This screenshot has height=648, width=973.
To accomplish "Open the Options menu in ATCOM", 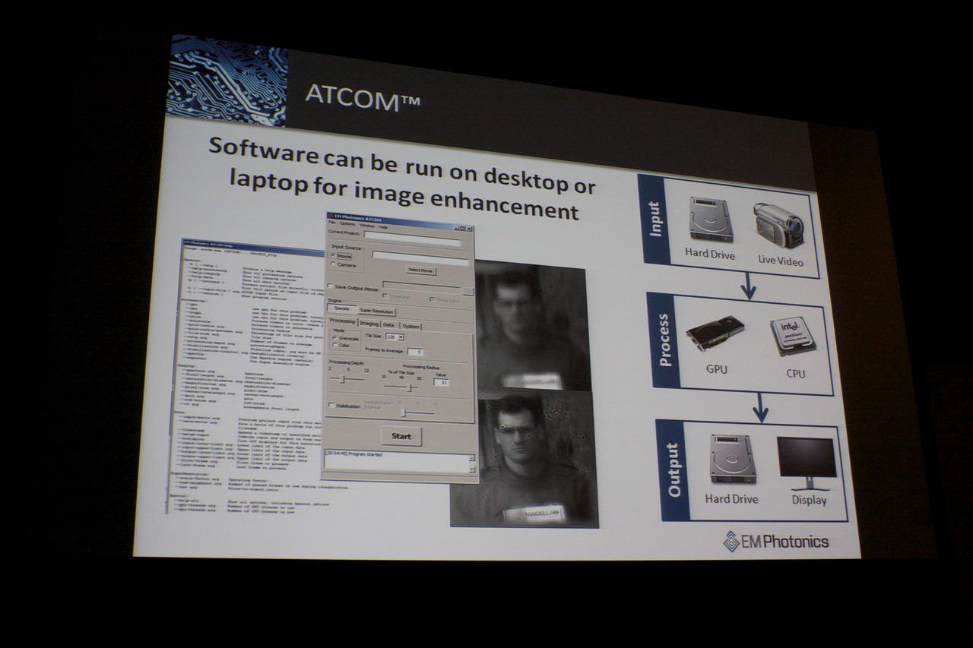I will (x=347, y=223).
